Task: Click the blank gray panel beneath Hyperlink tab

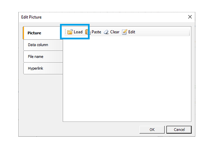Action: pos(41,98)
